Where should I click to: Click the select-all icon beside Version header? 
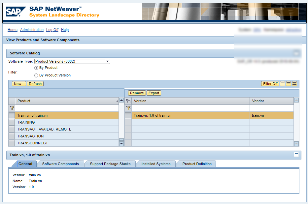[x=128, y=101]
